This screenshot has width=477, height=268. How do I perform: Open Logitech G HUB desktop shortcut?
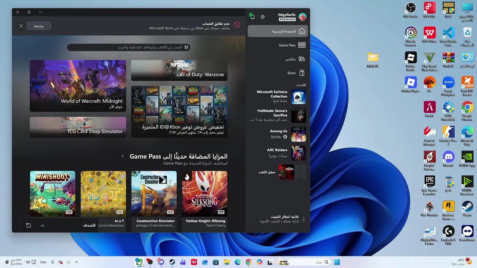point(448,235)
